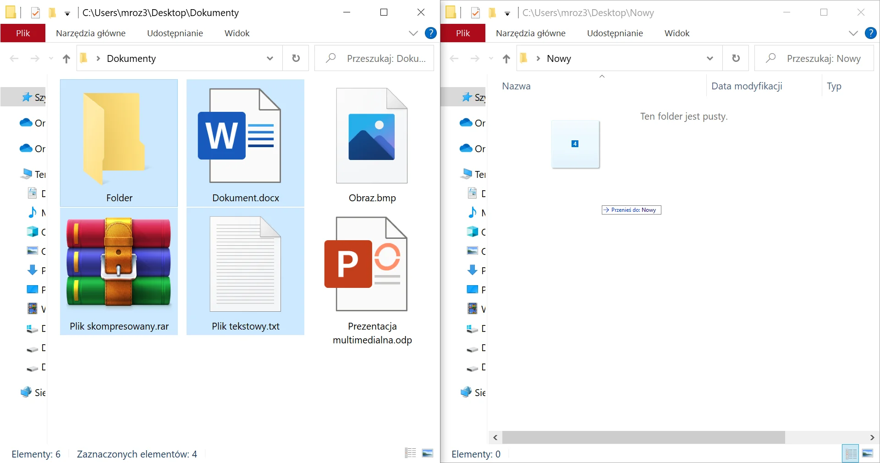Click horizontal scrollbar thumb in Nowy window
880x463 pixels.
(x=643, y=437)
